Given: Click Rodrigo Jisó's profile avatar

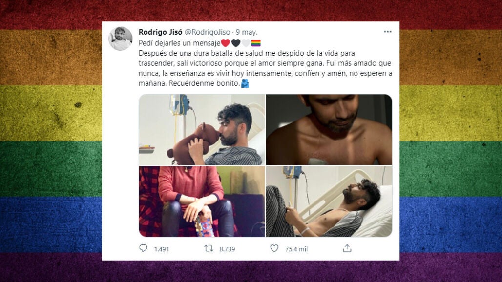Looking at the screenshot, I should click(121, 39).
